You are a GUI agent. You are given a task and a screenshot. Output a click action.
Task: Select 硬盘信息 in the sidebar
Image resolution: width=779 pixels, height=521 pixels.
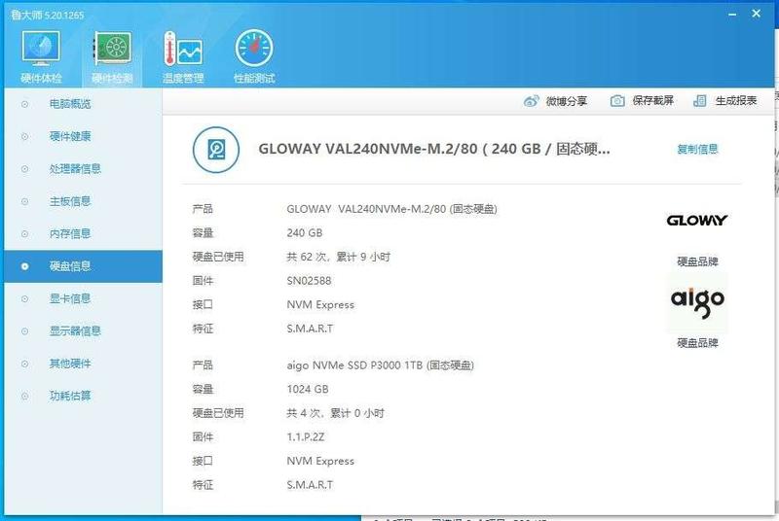tap(83, 266)
